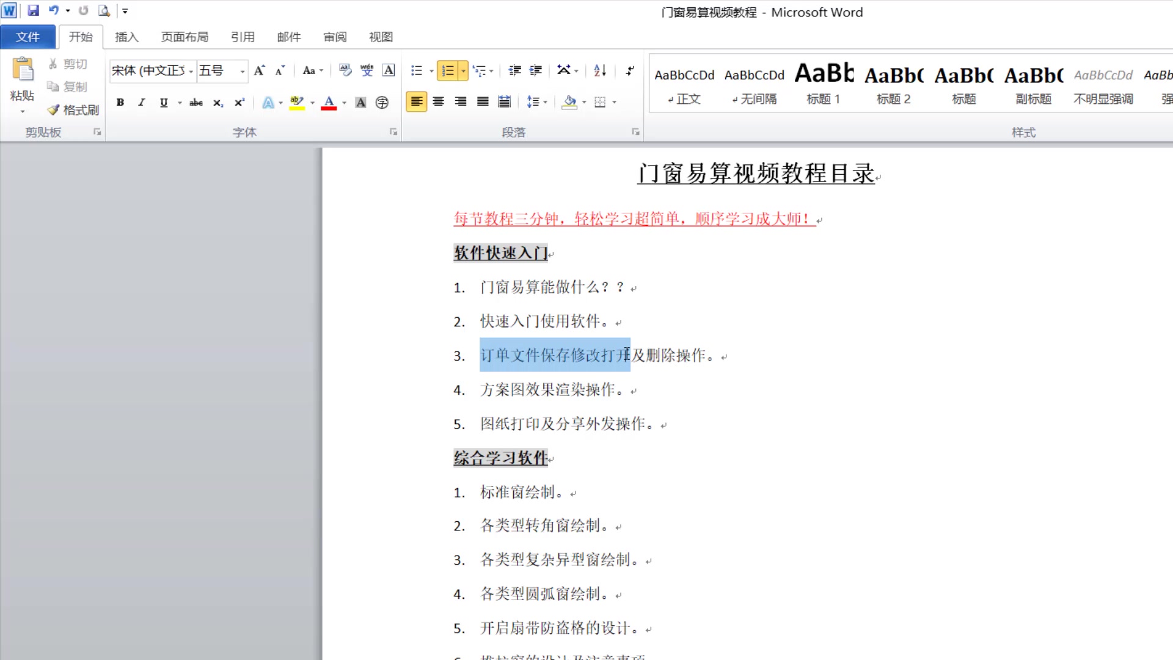This screenshot has height=660, width=1173.
Task: Apply the 标题 1 style
Action: click(x=822, y=84)
